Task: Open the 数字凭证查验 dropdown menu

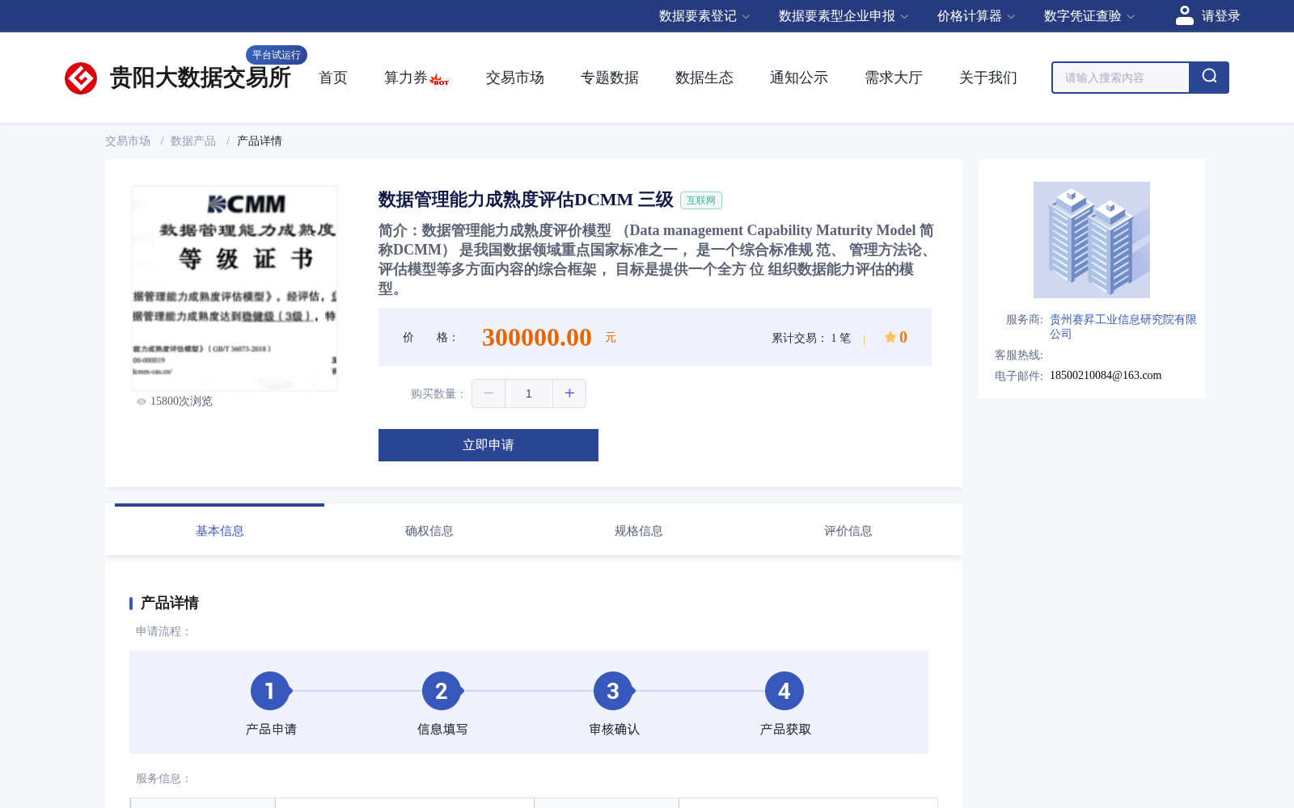Action: [1089, 16]
